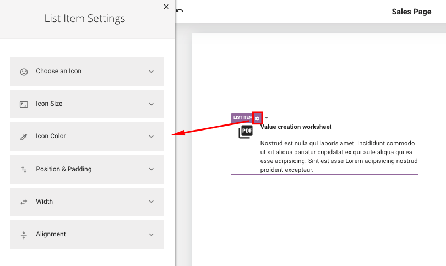
Task: Open the Choose an Icon section
Action: (x=87, y=72)
